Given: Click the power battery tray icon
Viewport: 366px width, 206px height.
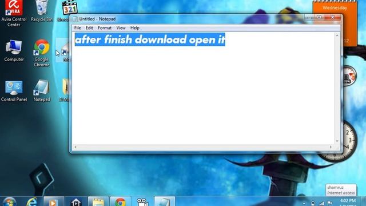Looking at the screenshot, I should [x=313, y=204].
